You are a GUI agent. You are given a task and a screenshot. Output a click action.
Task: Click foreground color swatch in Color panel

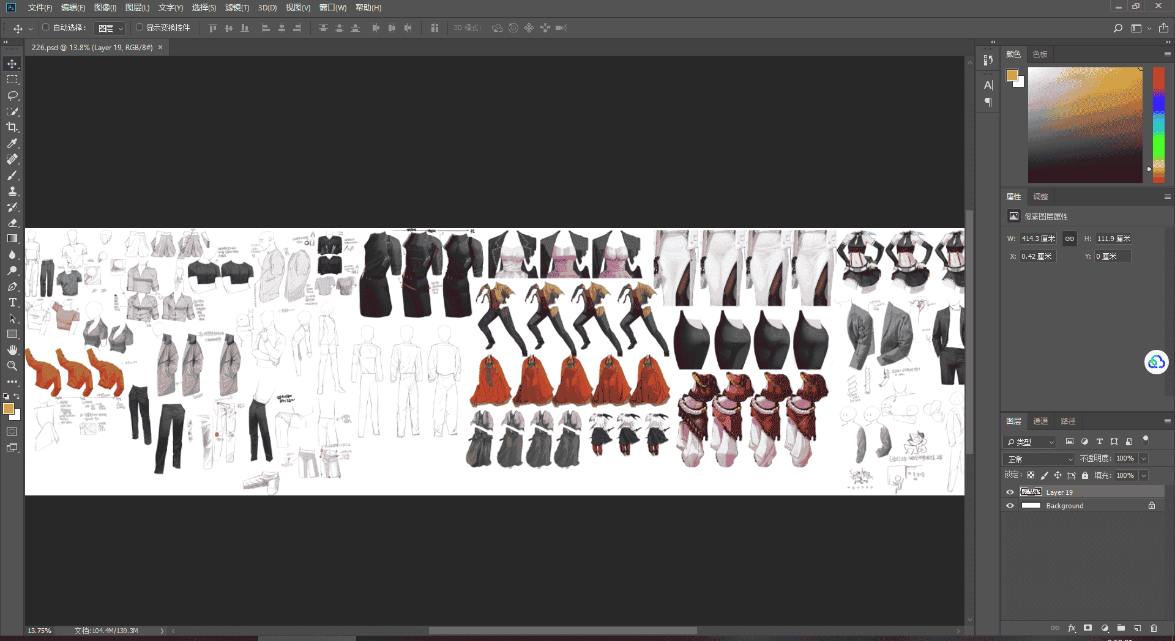(x=1012, y=75)
